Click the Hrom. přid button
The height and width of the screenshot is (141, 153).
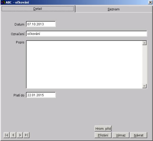pyautogui.click(x=103, y=129)
